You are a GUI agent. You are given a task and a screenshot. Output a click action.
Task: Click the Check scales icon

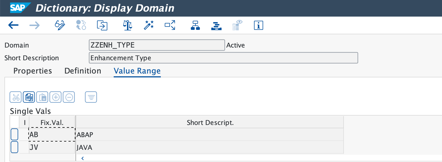click(x=127, y=25)
